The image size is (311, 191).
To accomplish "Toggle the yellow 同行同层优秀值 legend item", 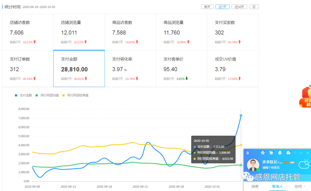I will pyautogui.click(x=75, y=95).
